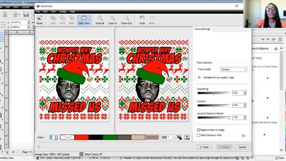
Task: Open the color number 7 dropdown
Action: pos(168,137)
